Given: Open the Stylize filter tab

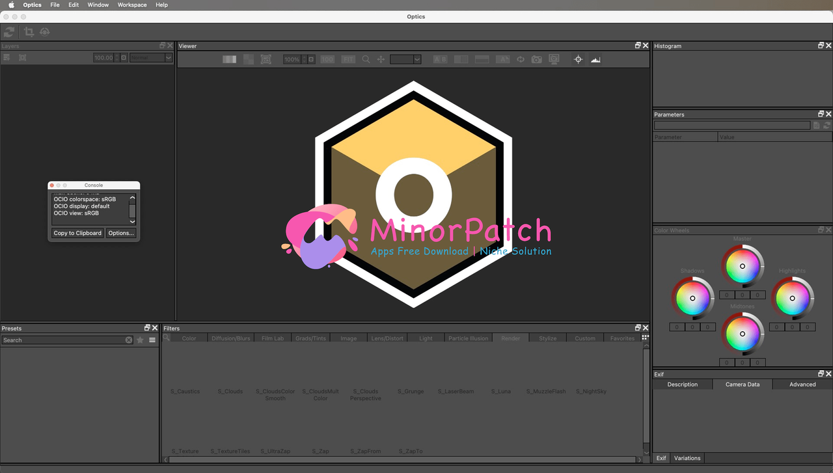Looking at the screenshot, I should click(x=548, y=338).
